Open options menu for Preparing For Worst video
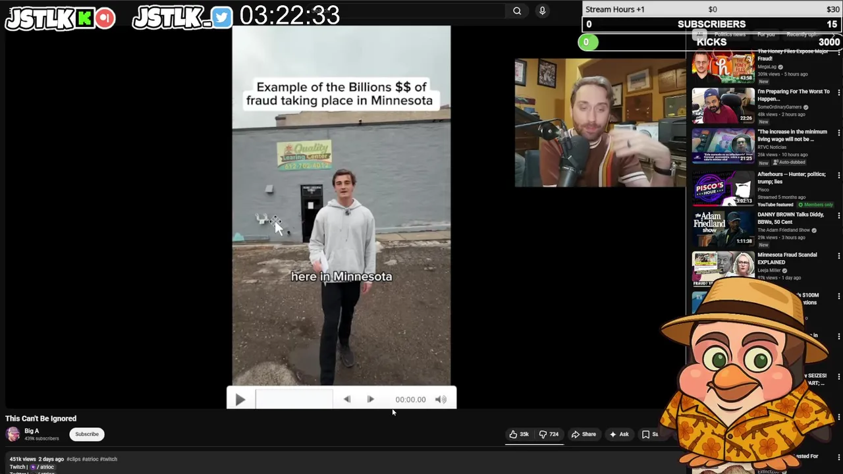This screenshot has width=843, height=474. [838, 93]
